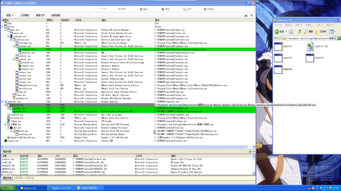
Task: Switch to the 内存列表 tab
Action: coord(29,178)
